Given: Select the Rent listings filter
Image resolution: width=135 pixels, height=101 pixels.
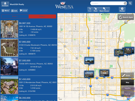Looking at the screenshot, I should click(95, 10).
